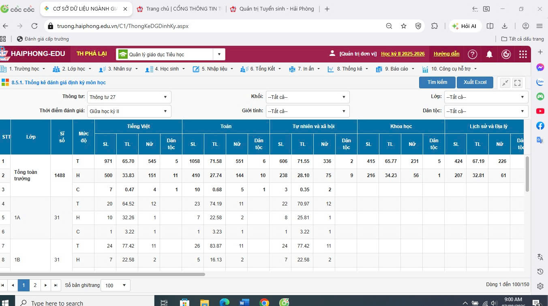
Task: Open the apps grid icon in header
Action: point(523,54)
